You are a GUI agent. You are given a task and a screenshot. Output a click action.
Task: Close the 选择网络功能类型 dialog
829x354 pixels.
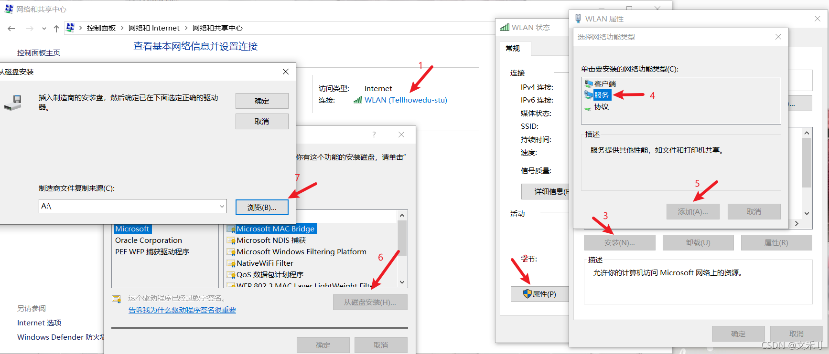coord(778,37)
